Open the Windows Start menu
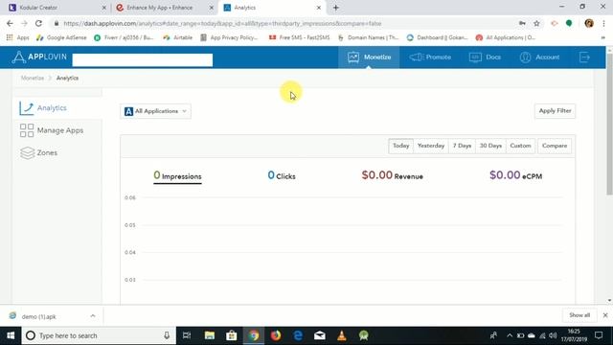 pyautogui.click(x=11, y=335)
